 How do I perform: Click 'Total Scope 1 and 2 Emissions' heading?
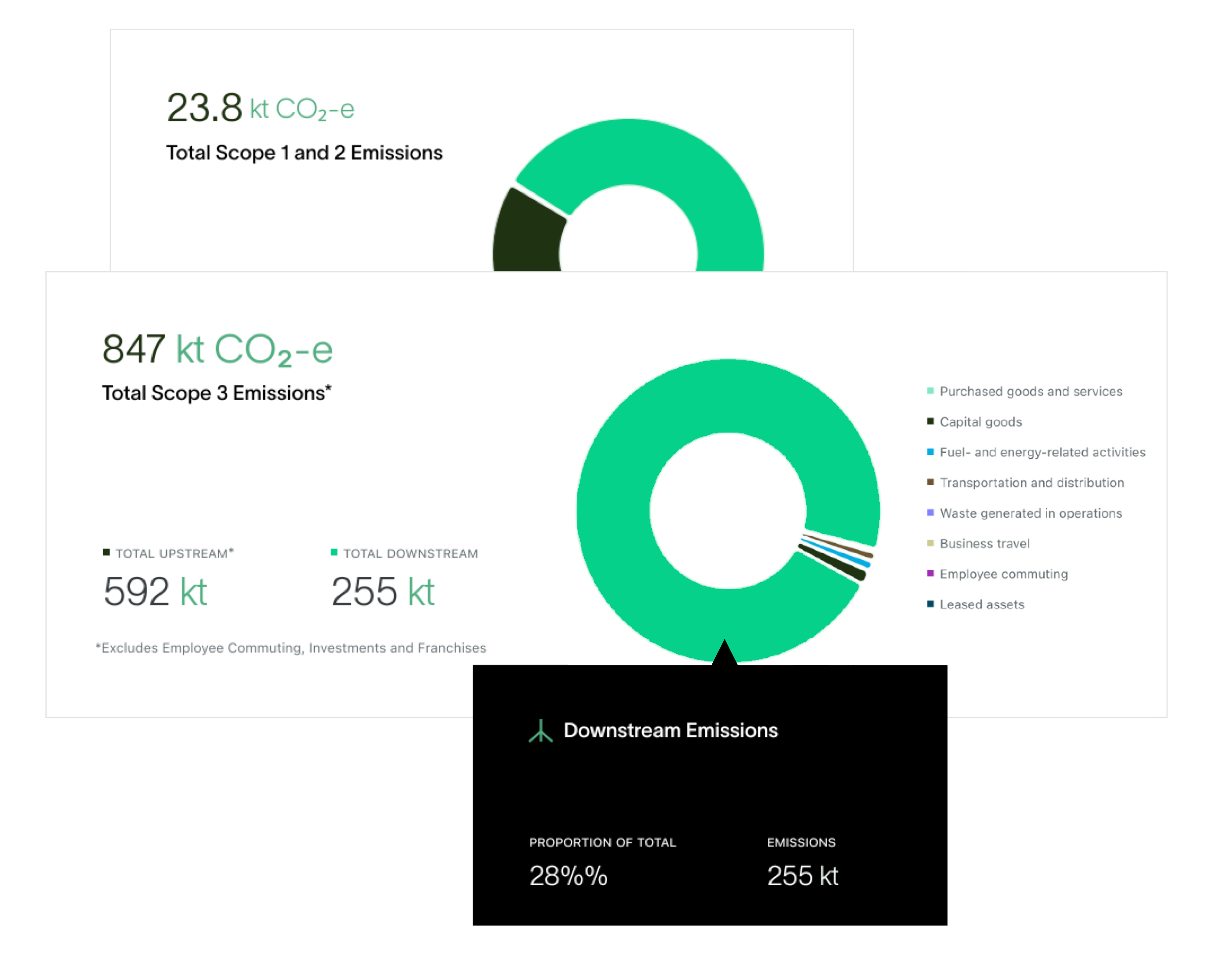pos(304,152)
